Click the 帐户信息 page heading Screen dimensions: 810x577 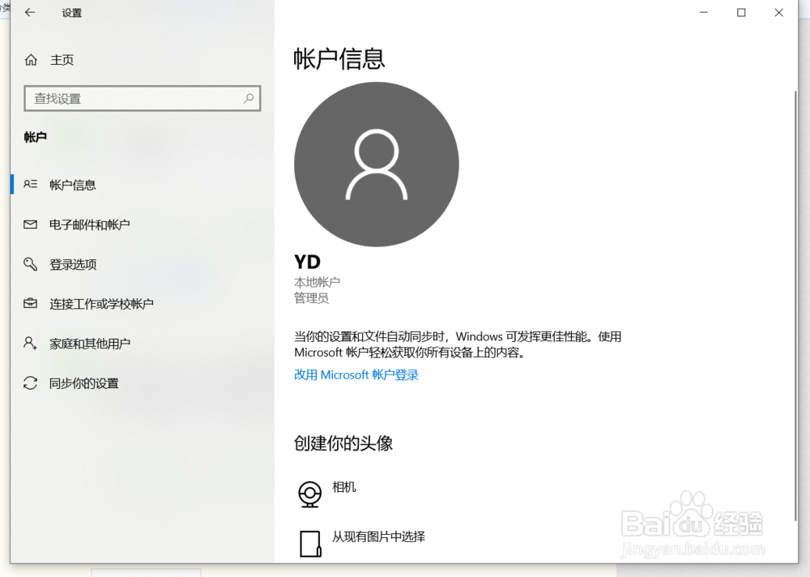tap(339, 58)
